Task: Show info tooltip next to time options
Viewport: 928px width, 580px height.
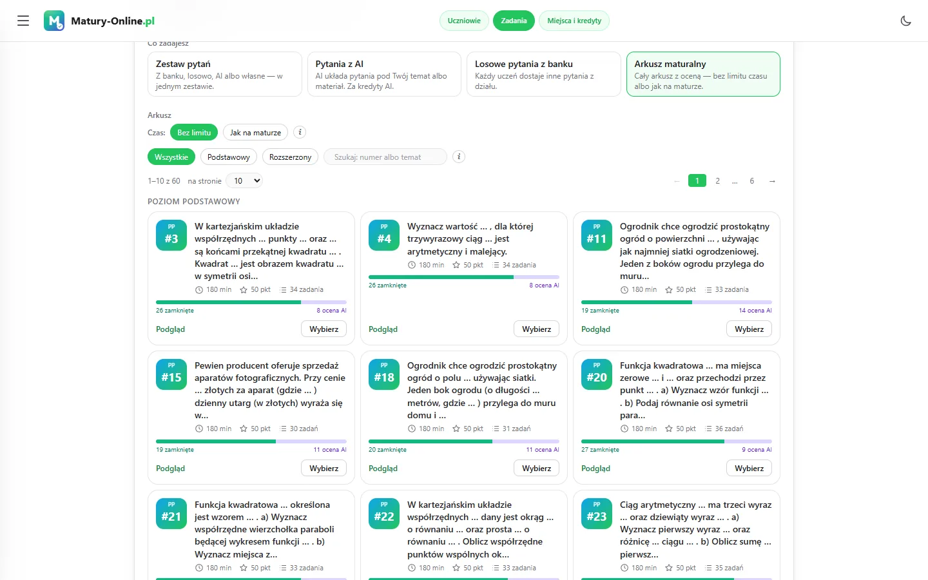Action: [300, 132]
